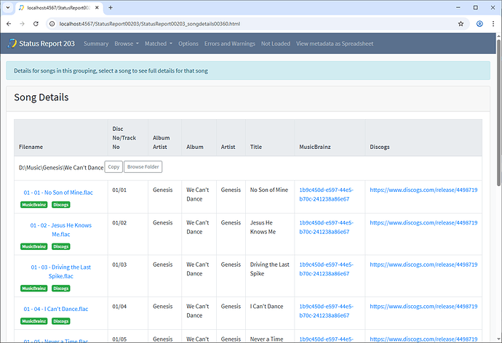The width and height of the screenshot is (502, 343).
Task: Open the Not Loaded page
Action: [x=276, y=44]
